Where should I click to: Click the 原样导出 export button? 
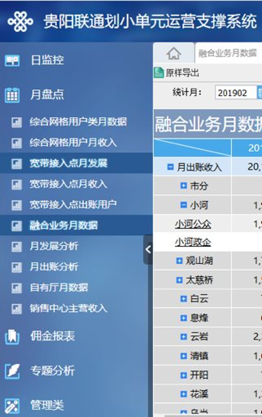coord(177,73)
